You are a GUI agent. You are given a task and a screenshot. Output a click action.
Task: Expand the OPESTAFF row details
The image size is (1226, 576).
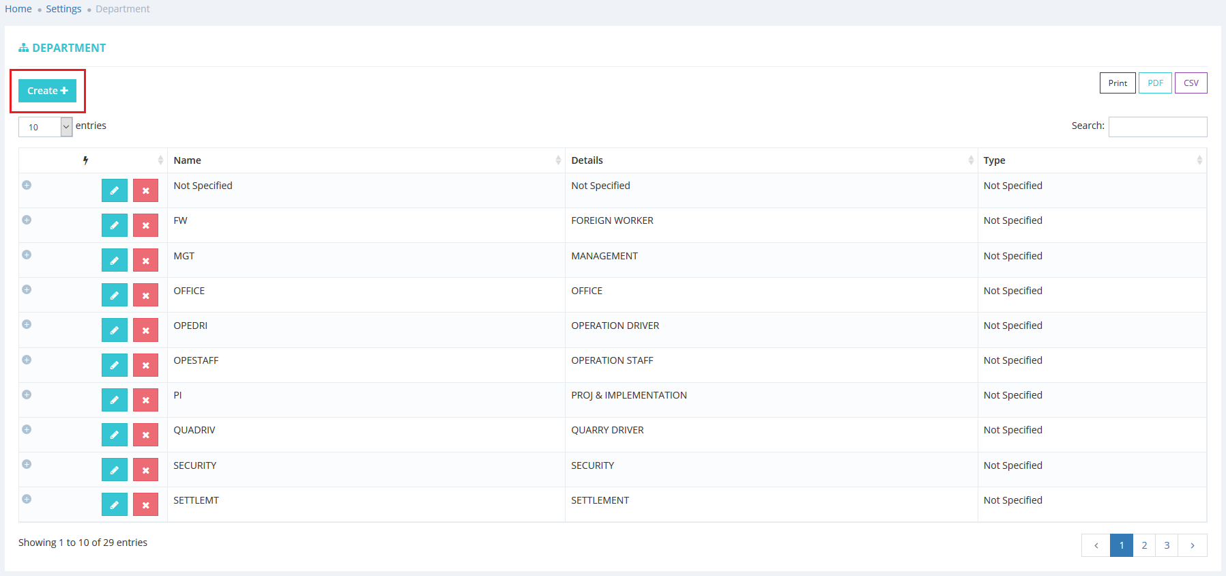click(27, 360)
